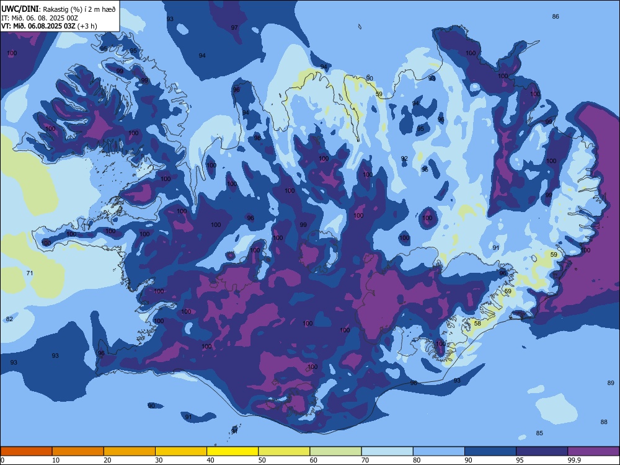
Task: Click the 'UWC/DINI' model title text
Action: pos(20,9)
